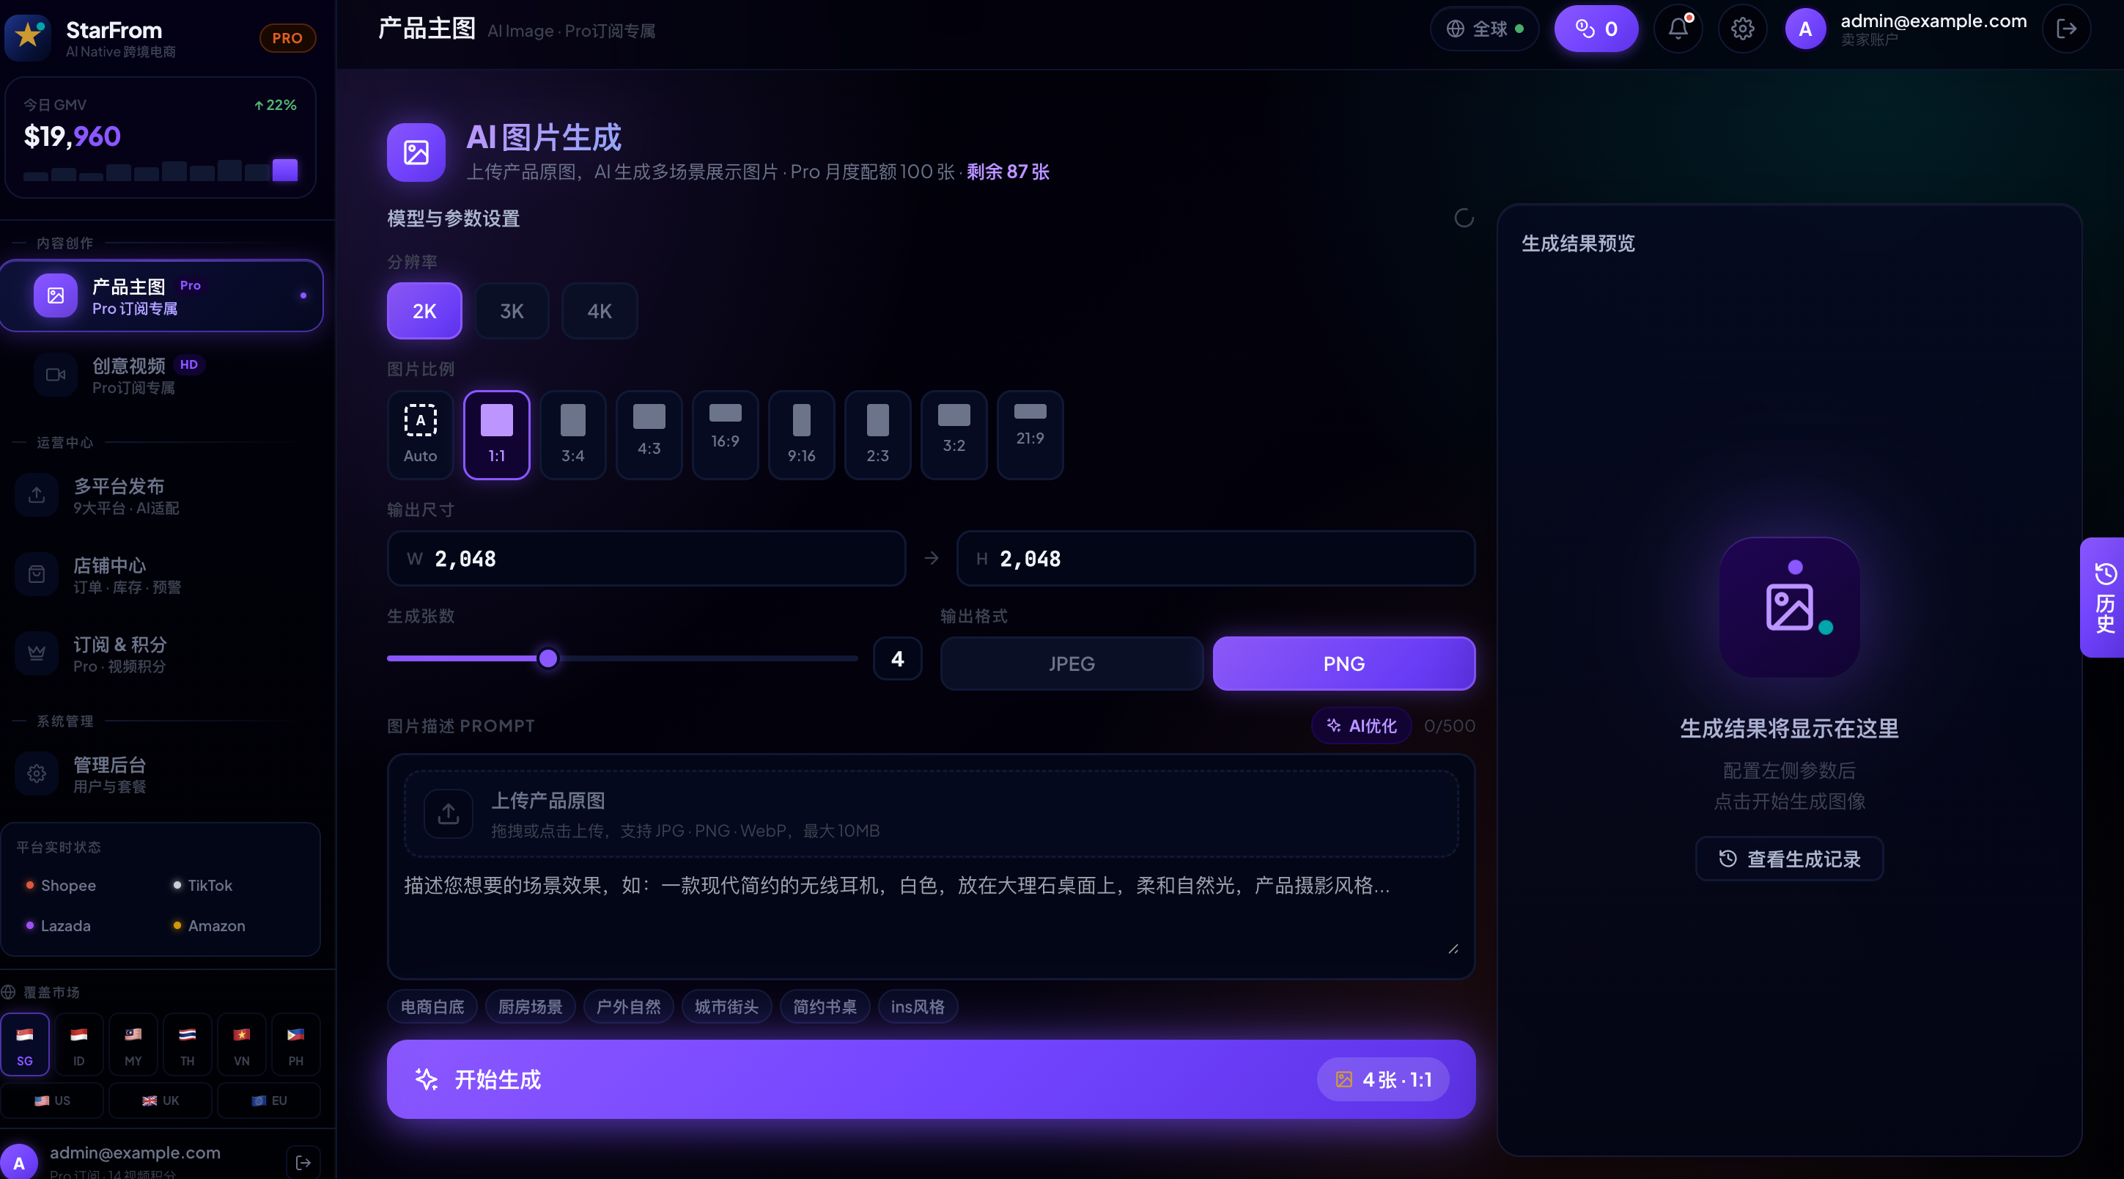Choose 4:3 aspect ratio
2124x1179 pixels.
pos(649,435)
